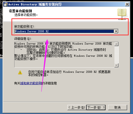Open the 林功能级别 dropdown arrow
133x114 pixels.
(116, 31)
